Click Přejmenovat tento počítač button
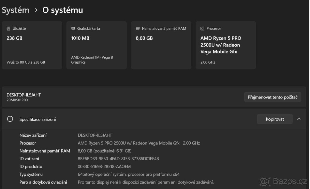This screenshot has width=310, height=189. pyautogui.click(x=273, y=97)
